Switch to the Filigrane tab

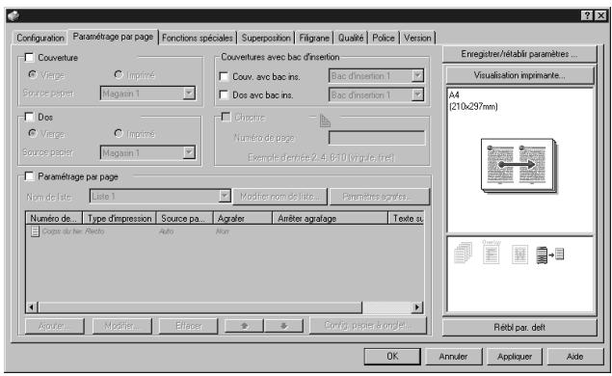tap(314, 38)
